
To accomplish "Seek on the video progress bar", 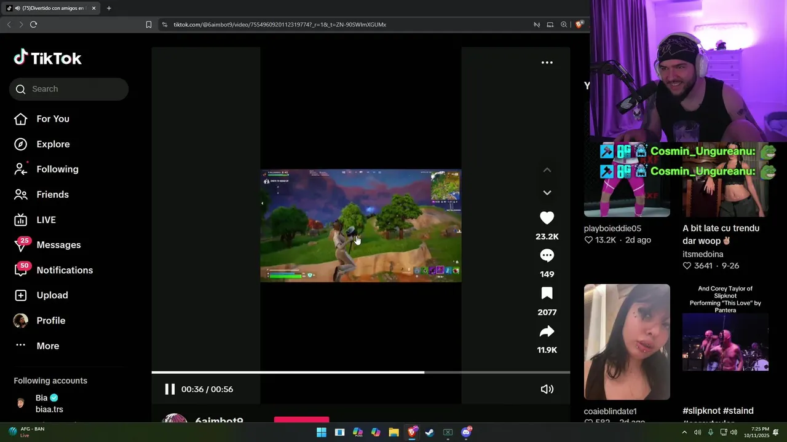I will click(x=361, y=372).
